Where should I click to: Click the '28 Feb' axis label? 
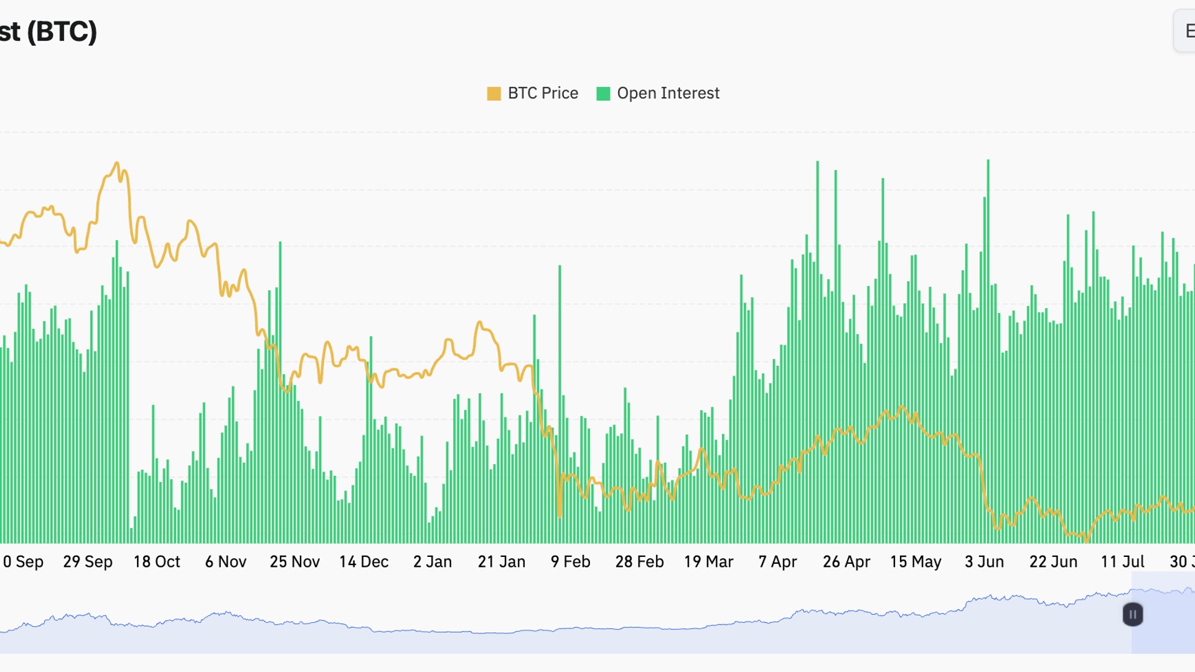pyautogui.click(x=640, y=562)
